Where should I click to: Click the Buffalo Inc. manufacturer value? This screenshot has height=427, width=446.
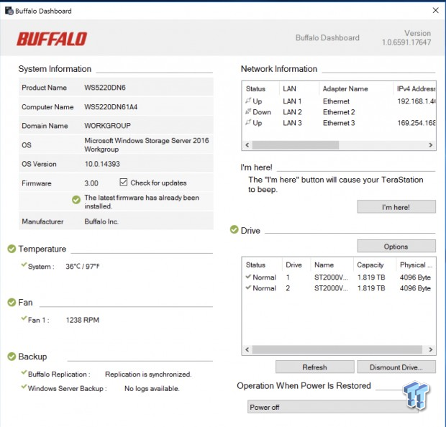click(x=101, y=221)
